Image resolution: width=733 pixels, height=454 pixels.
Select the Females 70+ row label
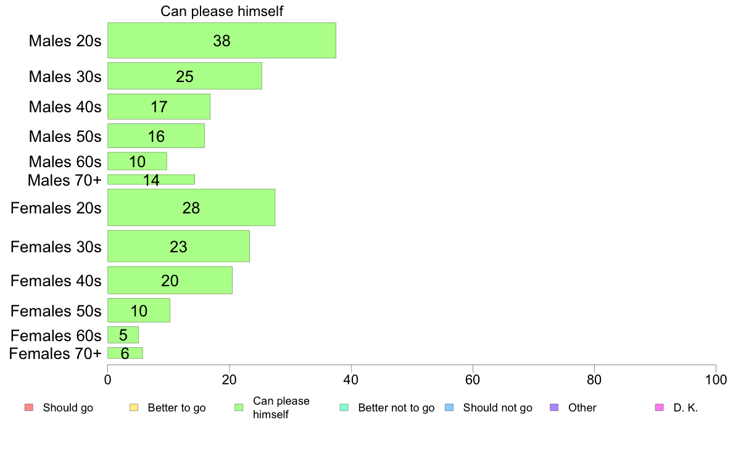pyautogui.click(x=55, y=353)
